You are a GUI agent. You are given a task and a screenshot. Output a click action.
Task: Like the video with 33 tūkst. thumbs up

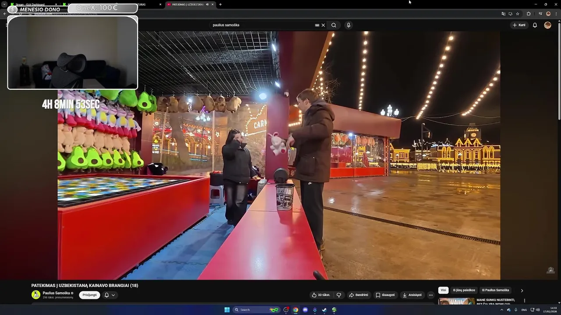click(x=321, y=295)
